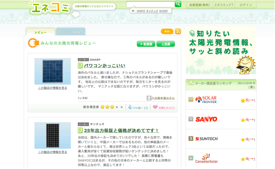Open review title パワコンかっこいい
275x169 pixels.
[x=105, y=66]
